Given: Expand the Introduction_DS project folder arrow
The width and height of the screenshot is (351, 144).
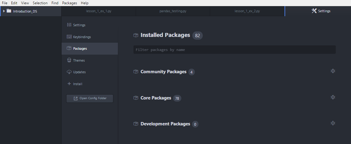Looking at the screenshot, I should (x=3, y=11).
